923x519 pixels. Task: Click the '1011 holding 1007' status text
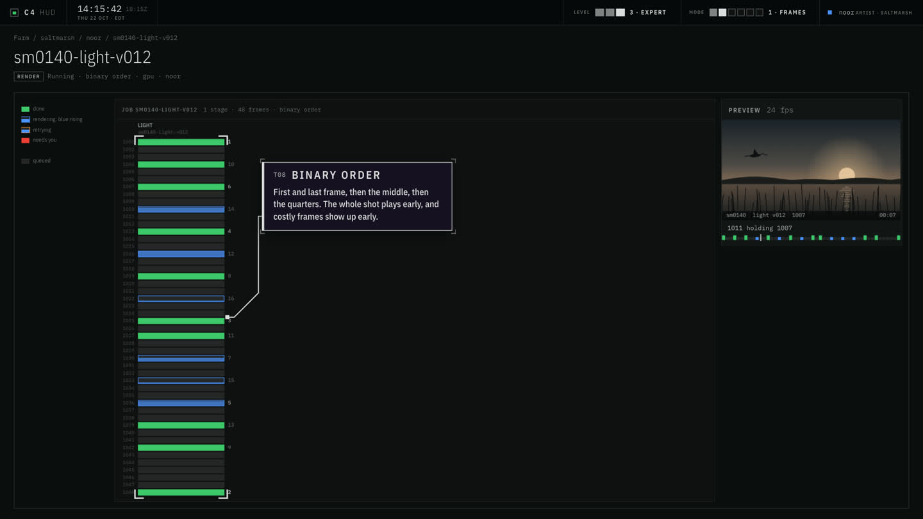tap(760, 228)
